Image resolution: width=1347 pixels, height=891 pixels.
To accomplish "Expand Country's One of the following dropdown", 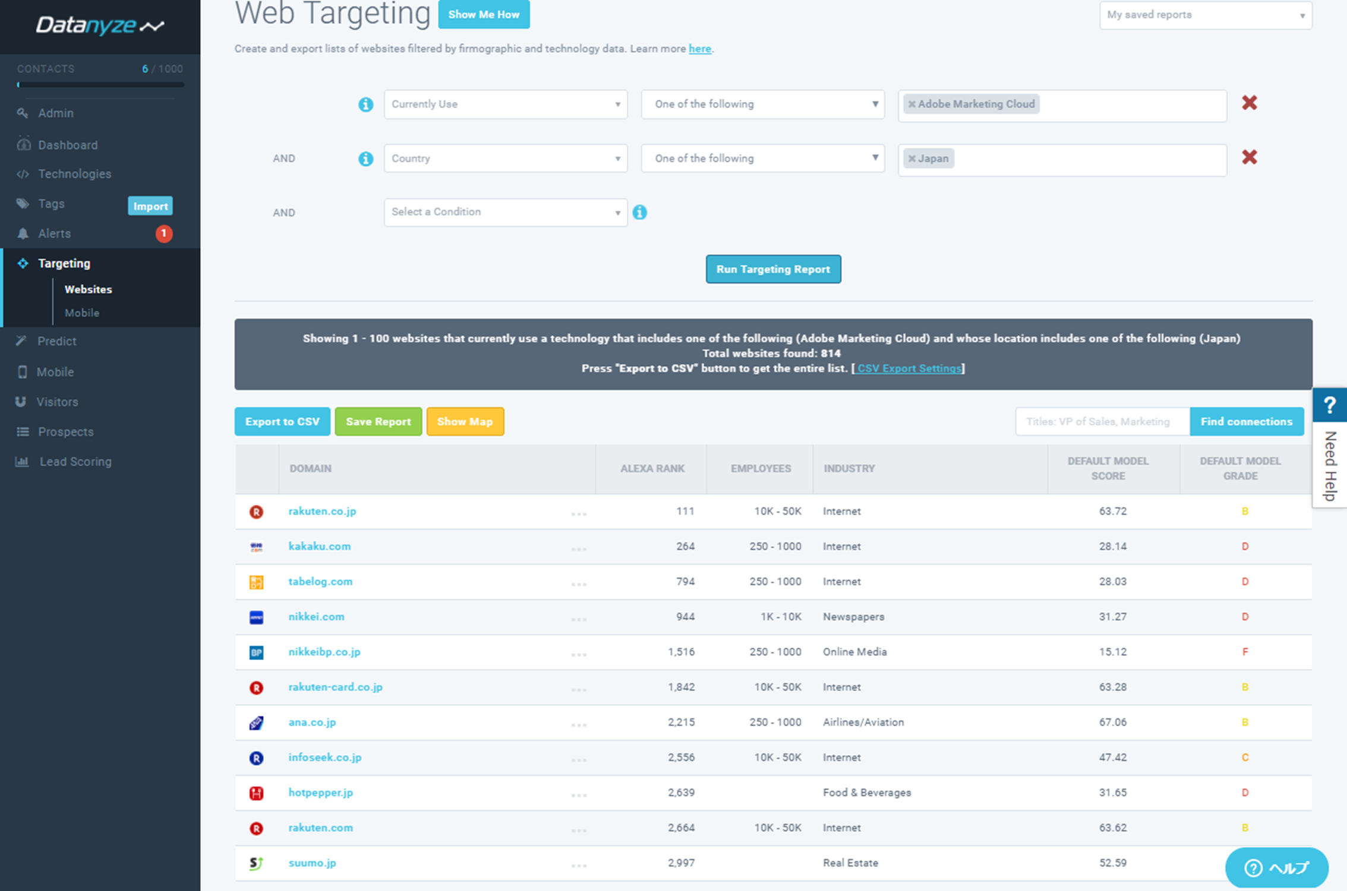I will pyautogui.click(x=762, y=158).
